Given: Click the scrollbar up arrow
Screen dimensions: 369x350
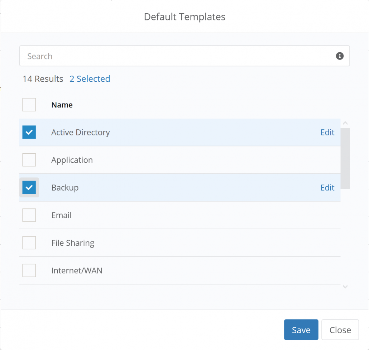Looking at the screenshot, I should 345,123.
